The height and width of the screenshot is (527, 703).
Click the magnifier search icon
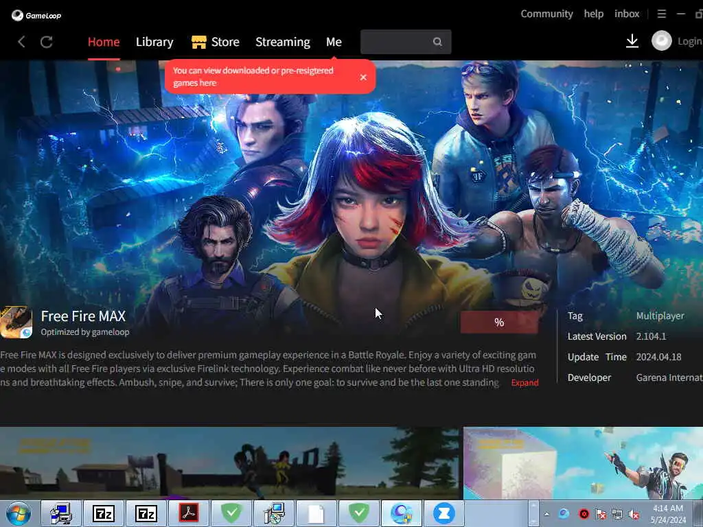coord(437,42)
